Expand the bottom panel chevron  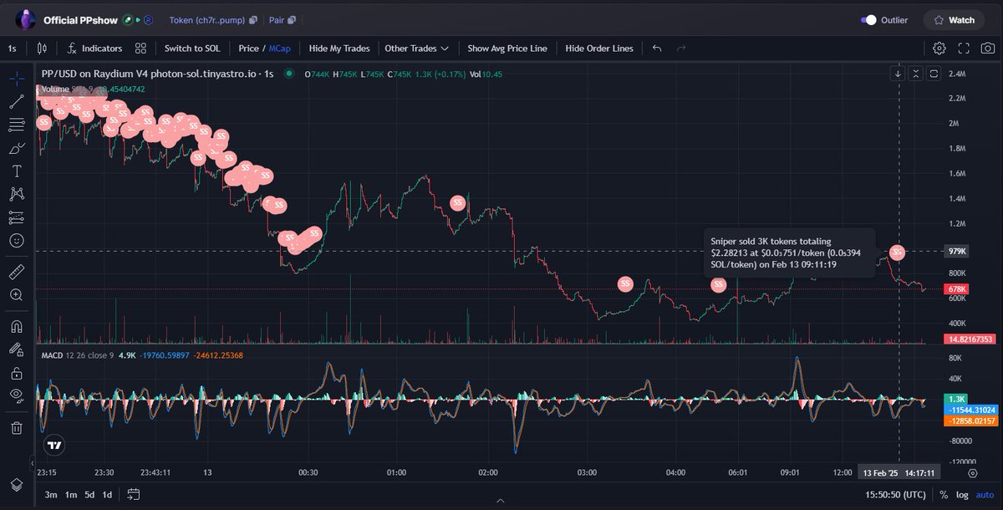click(500, 502)
